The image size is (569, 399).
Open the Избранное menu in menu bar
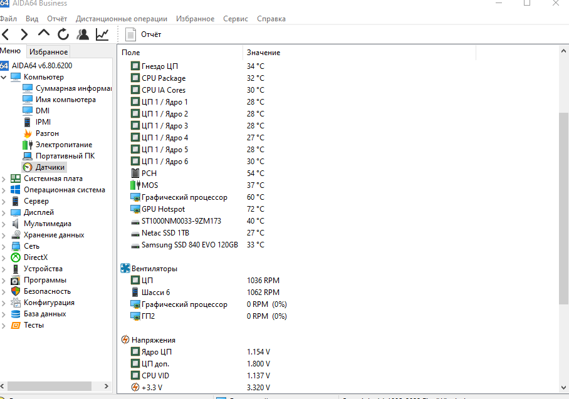tap(196, 19)
